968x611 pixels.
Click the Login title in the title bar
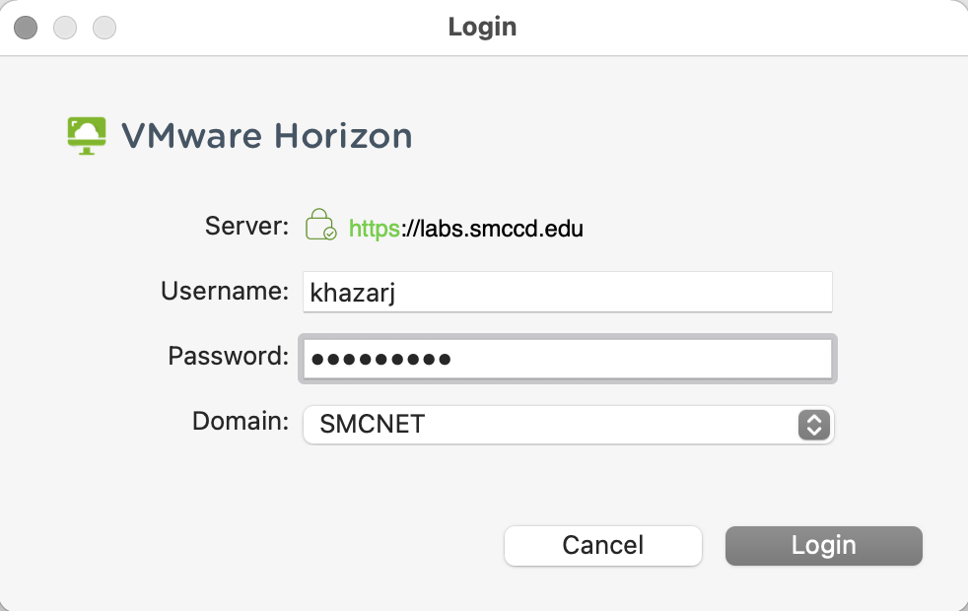(482, 28)
